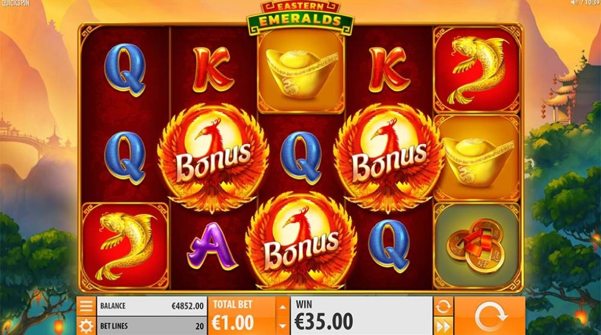Click the Win €35.00 display

pyautogui.click(x=362, y=316)
